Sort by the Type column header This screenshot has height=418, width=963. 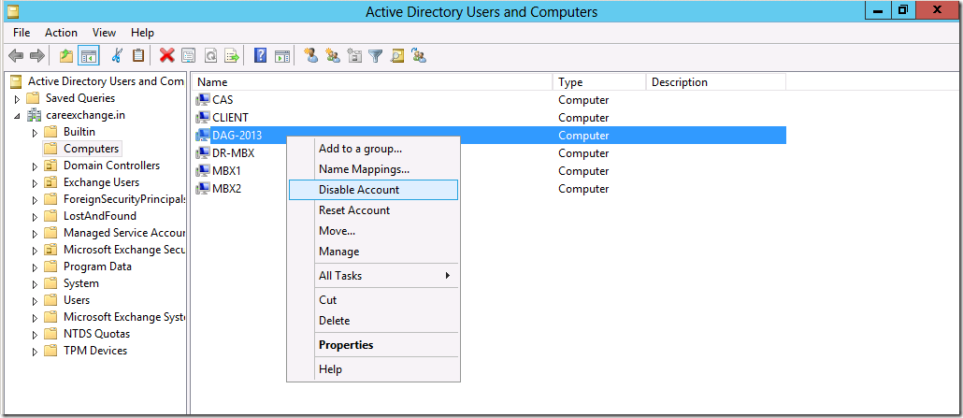pyautogui.click(x=599, y=81)
